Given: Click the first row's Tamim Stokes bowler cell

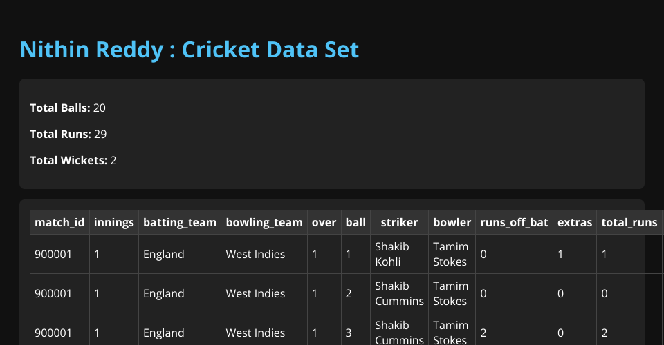Looking at the screenshot, I should (450, 254).
